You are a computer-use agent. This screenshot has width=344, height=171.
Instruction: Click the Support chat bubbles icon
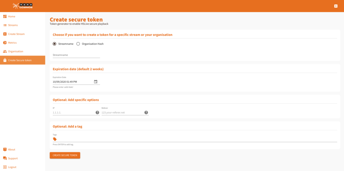coord(5,158)
